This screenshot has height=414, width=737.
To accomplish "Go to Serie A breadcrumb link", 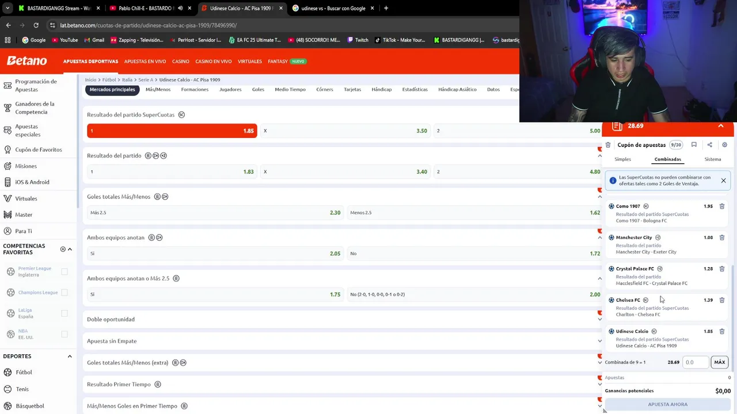I will click(x=146, y=80).
